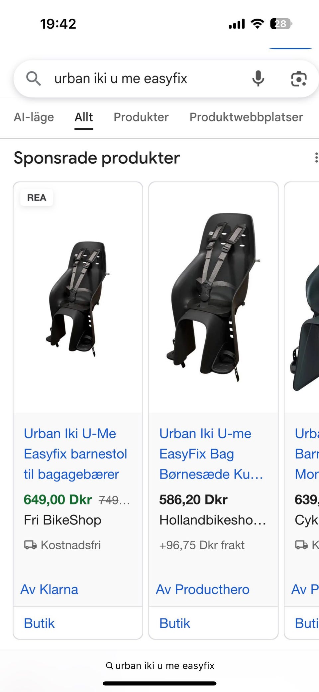Switch to the AI-läge tab
The height and width of the screenshot is (692, 319).
[x=34, y=117]
